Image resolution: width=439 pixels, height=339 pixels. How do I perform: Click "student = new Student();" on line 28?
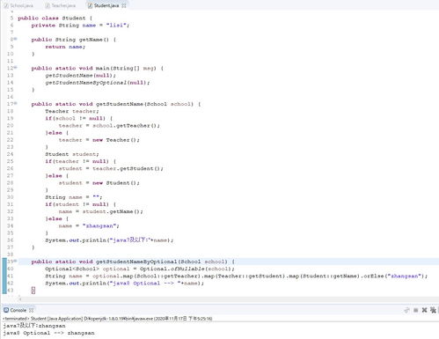(99, 183)
